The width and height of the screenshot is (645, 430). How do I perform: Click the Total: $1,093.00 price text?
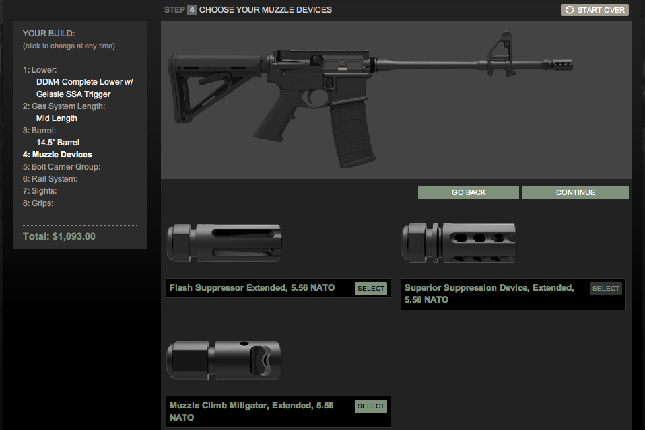[x=59, y=236]
